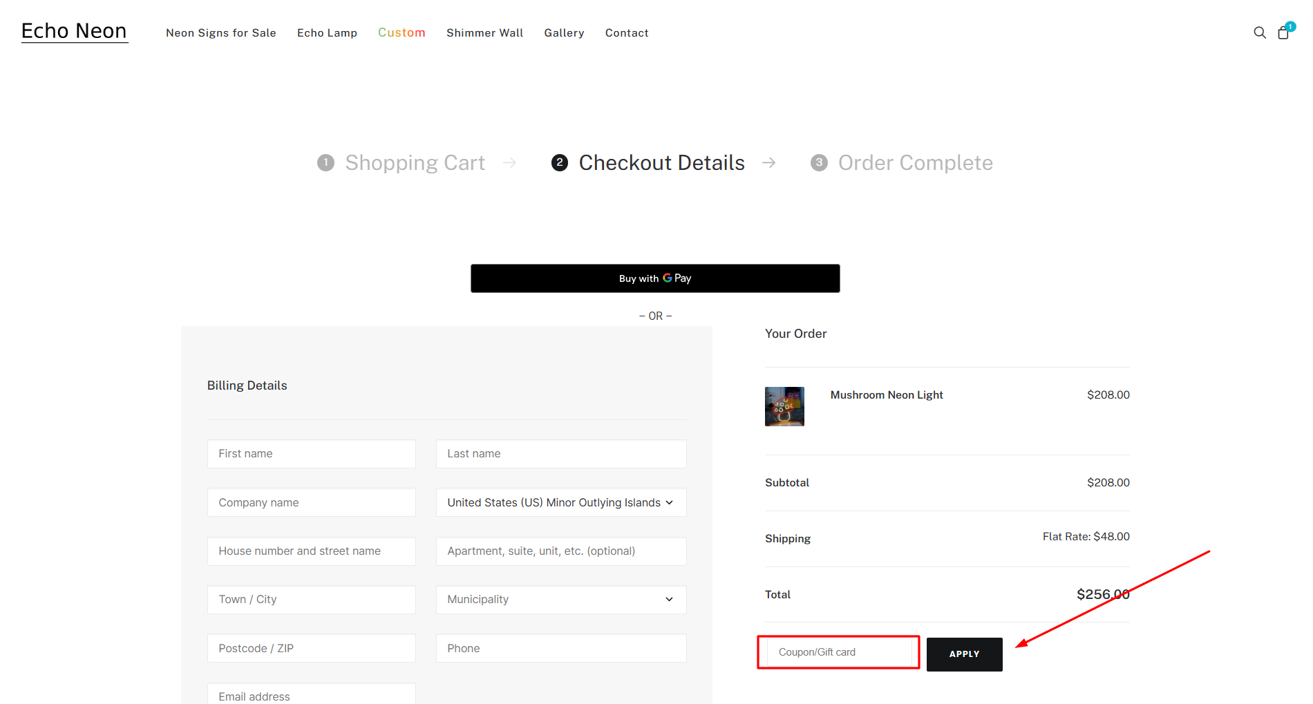
Task: Open Neon Signs for Sale menu
Action: [x=220, y=32]
